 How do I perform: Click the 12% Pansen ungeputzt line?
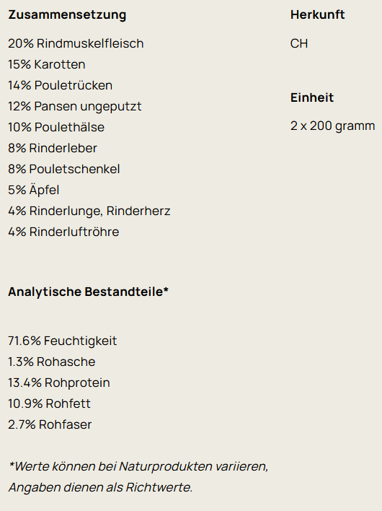pos(75,106)
